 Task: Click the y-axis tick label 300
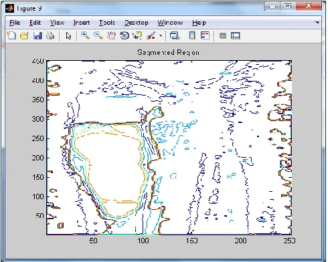coord(38,119)
